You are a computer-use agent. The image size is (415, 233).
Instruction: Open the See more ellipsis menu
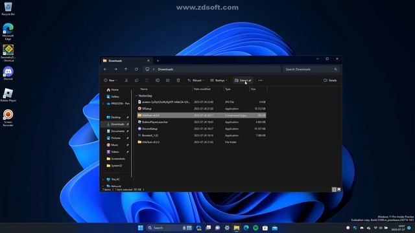(x=261, y=80)
